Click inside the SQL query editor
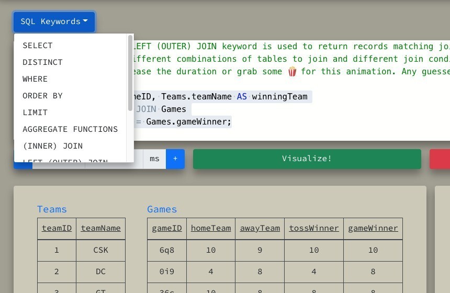Screen dimensions: 450x293 [291, 91]
